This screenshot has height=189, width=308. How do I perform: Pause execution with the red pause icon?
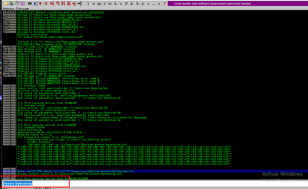pos(46,4)
